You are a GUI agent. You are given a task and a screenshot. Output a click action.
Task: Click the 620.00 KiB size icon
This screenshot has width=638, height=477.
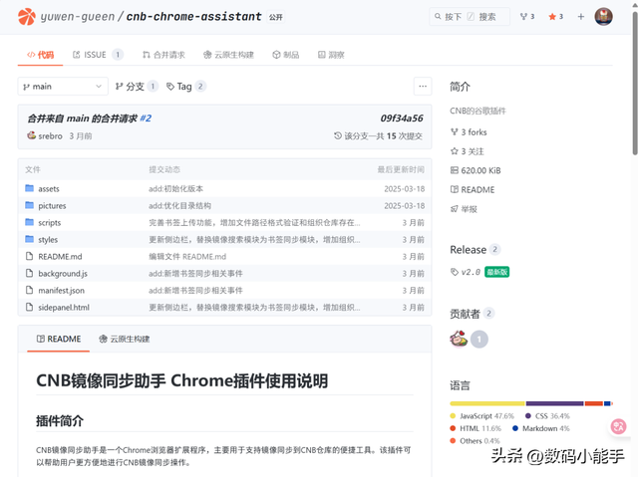tap(455, 170)
